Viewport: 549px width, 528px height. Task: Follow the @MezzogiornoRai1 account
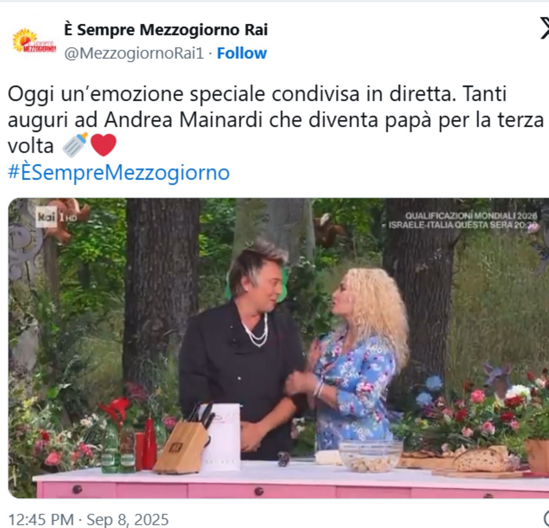(242, 53)
